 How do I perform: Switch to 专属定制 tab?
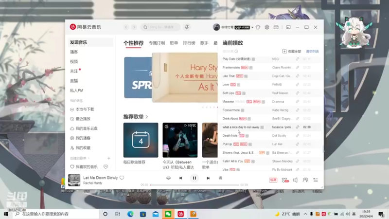[157, 43]
